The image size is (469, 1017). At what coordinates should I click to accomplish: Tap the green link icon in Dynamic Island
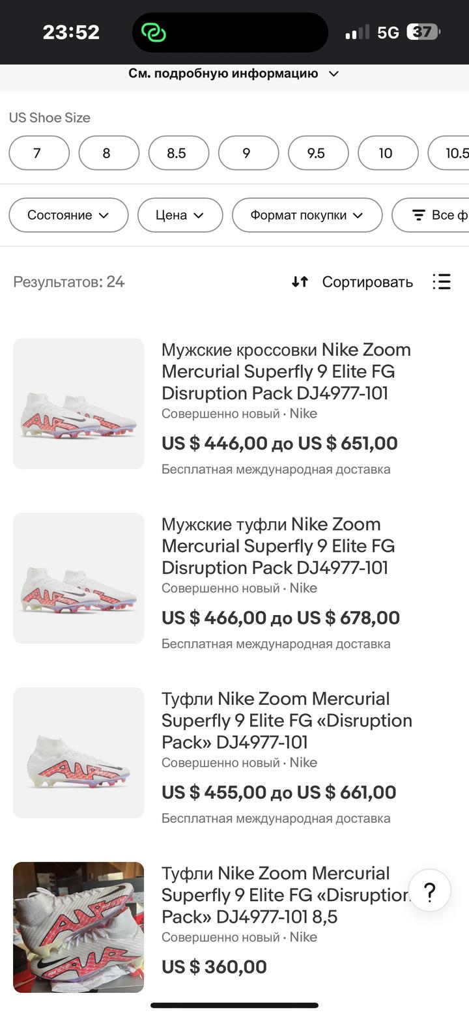point(154,33)
